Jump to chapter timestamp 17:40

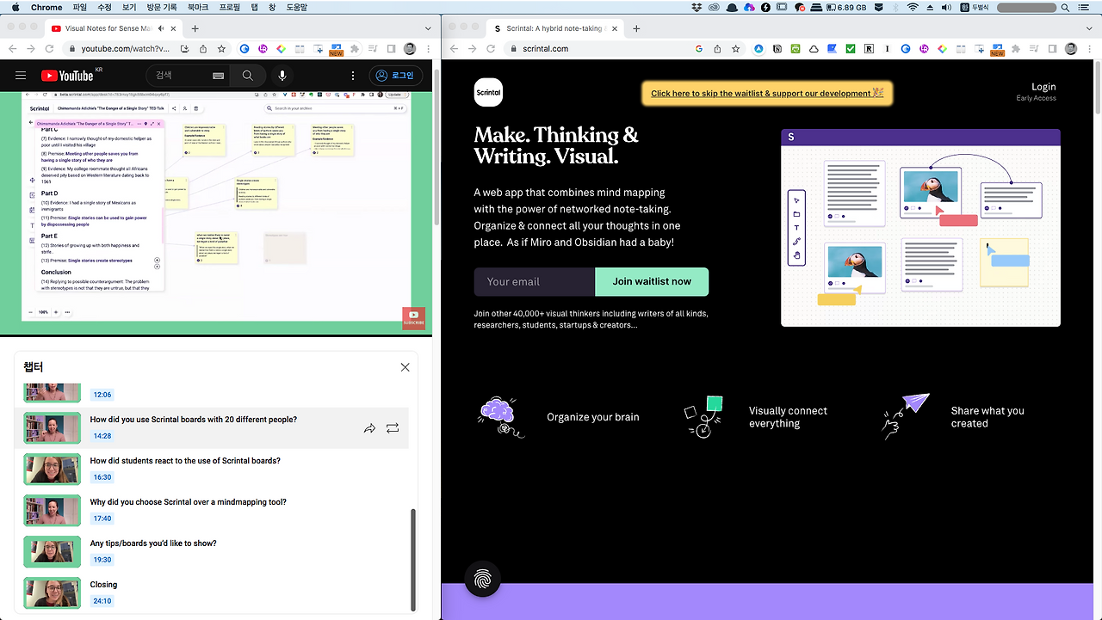coord(102,519)
